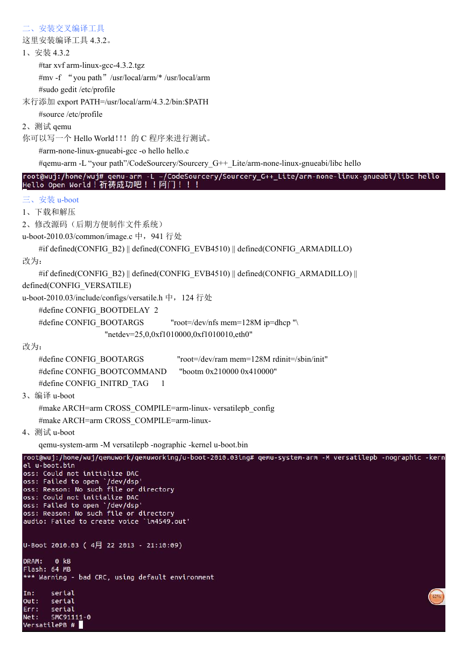Click the arm-none-linux-gnueabi-gcc -o hello command
Image resolution: width=468 pixels, height=661 pixels.
(114, 151)
